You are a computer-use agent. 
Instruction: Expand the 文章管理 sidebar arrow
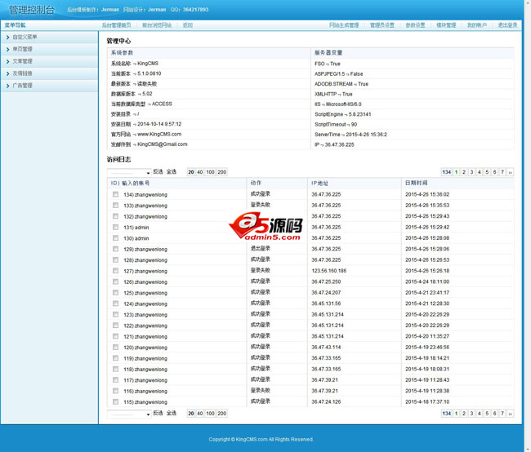point(8,61)
